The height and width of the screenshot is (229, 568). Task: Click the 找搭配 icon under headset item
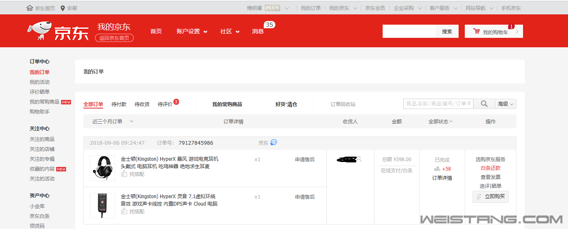[124, 174]
